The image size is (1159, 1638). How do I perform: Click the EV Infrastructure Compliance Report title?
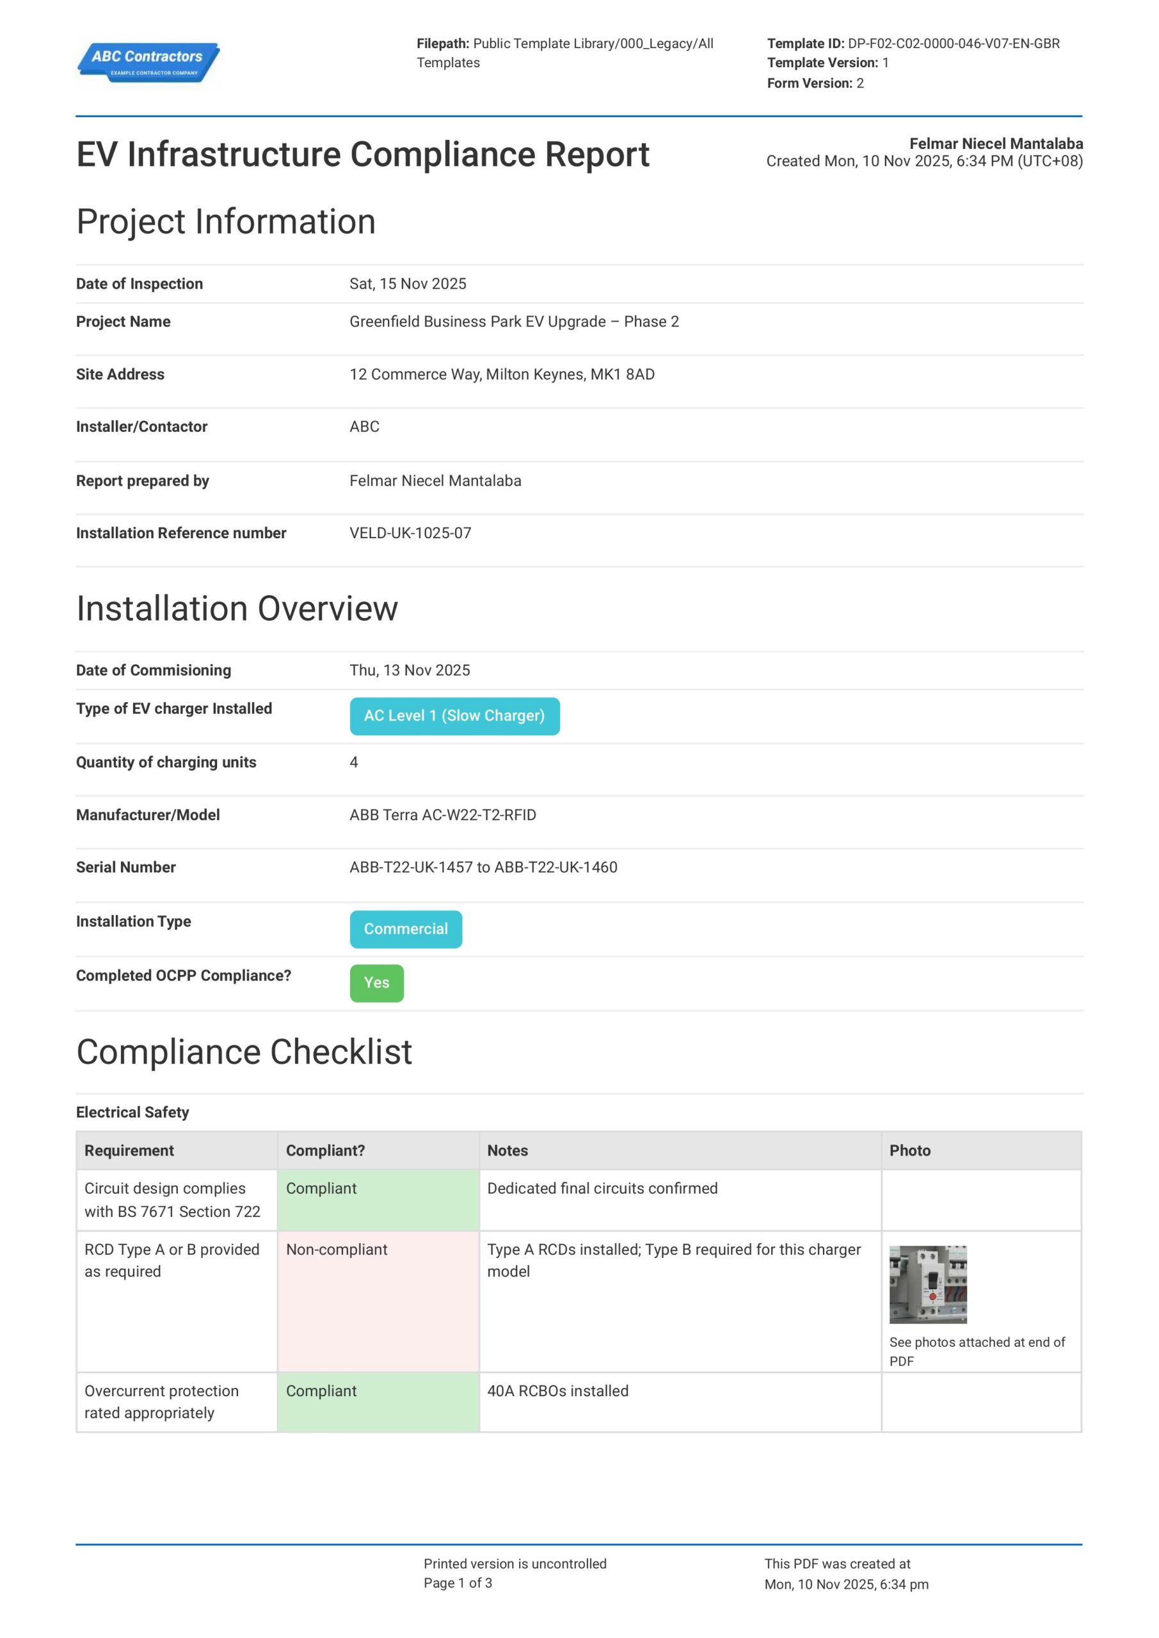point(362,155)
